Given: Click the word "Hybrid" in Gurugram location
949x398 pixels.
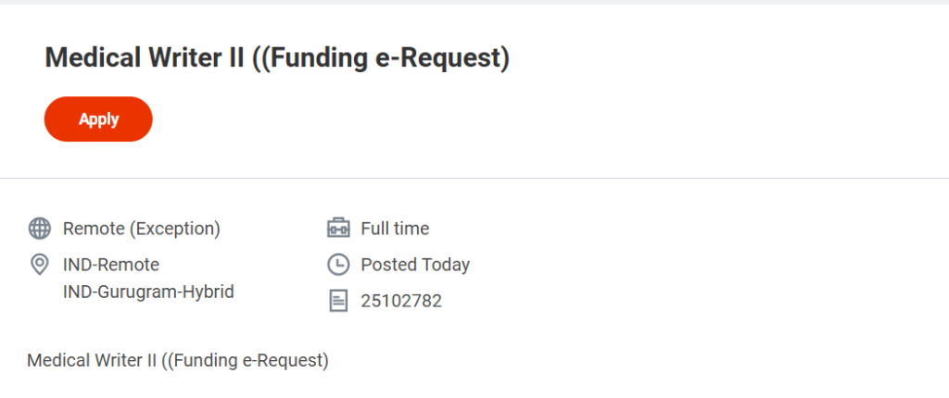Looking at the screenshot, I should coord(209,292).
